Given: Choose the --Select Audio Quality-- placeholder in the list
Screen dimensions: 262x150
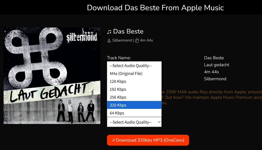Looking at the screenshot, I should point(134,66).
